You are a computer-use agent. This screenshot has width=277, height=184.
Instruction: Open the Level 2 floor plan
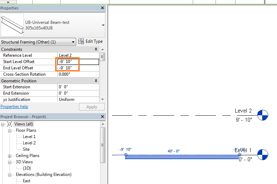click(x=29, y=143)
